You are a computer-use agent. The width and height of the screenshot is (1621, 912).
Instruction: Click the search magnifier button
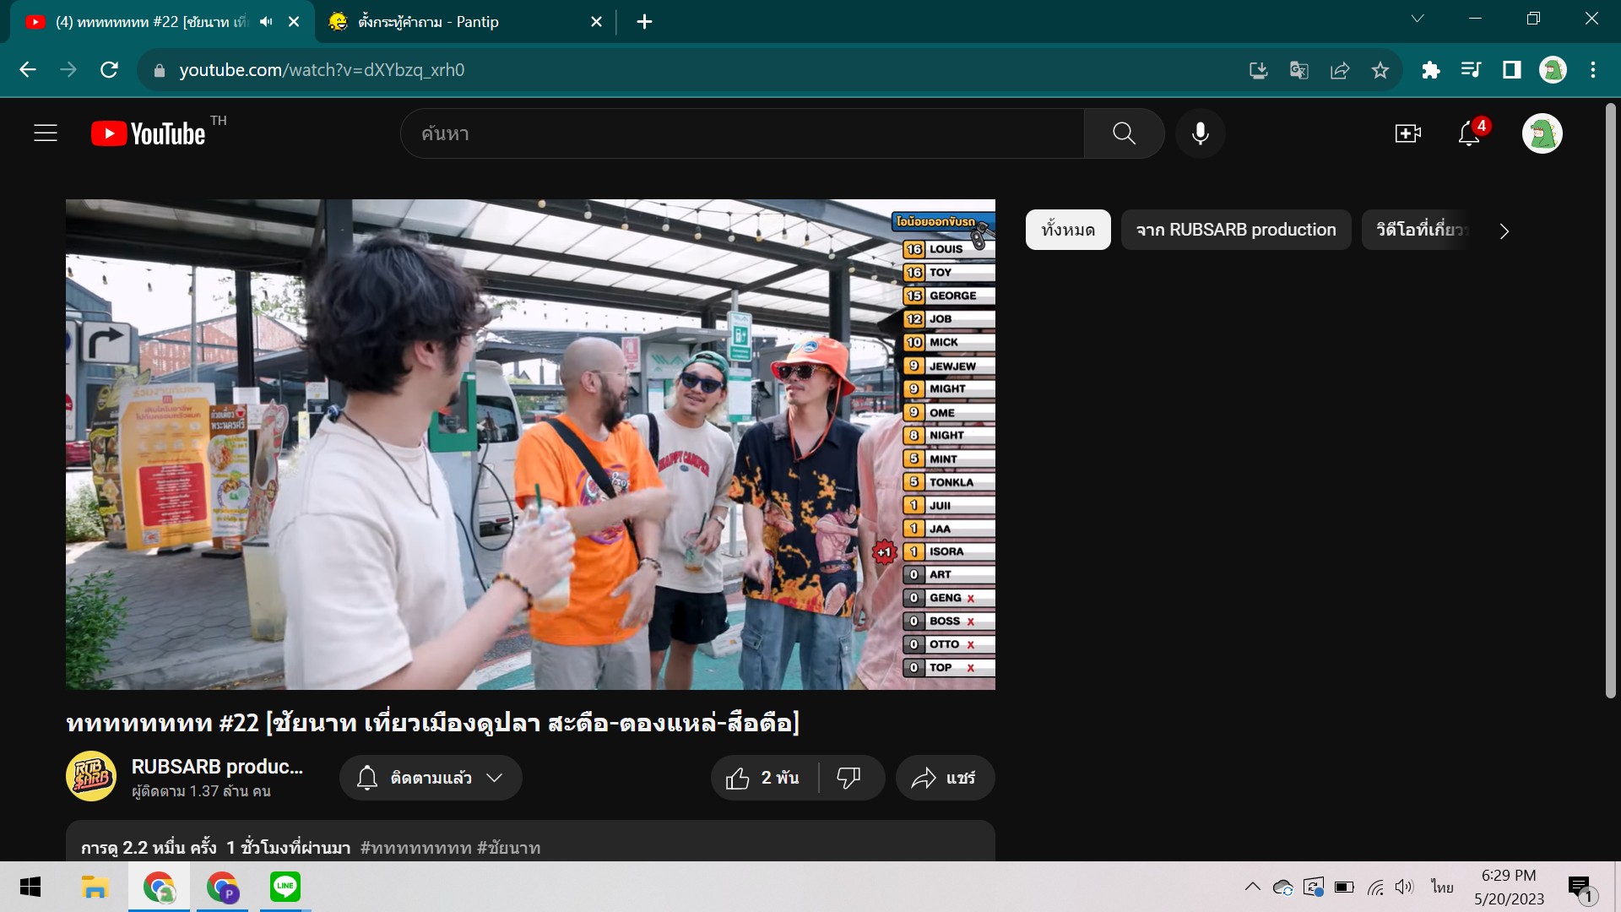pyautogui.click(x=1124, y=133)
